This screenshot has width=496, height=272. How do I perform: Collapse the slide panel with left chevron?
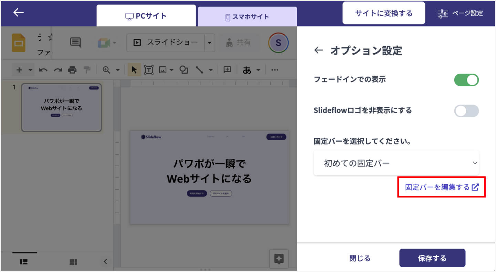click(105, 262)
